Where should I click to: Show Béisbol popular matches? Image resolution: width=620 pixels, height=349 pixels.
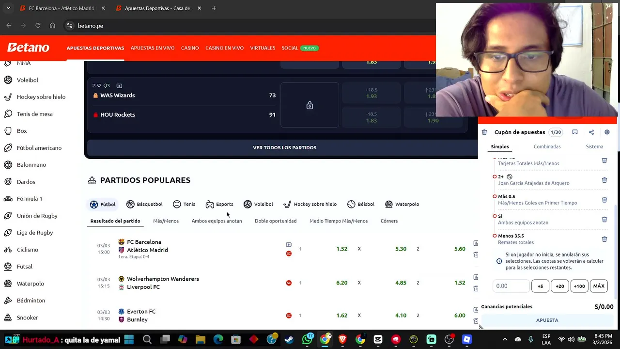[361, 205]
